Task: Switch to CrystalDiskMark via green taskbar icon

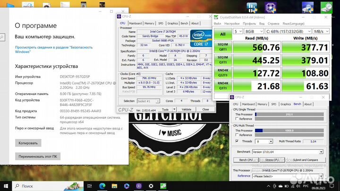Action: 163,186
